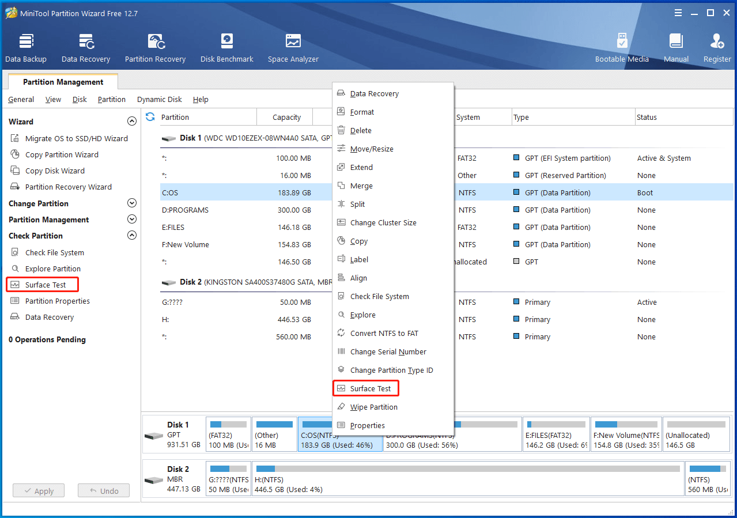Image resolution: width=737 pixels, height=518 pixels.
Task: Select Check File System in context menu
Action: click(393, 297)
